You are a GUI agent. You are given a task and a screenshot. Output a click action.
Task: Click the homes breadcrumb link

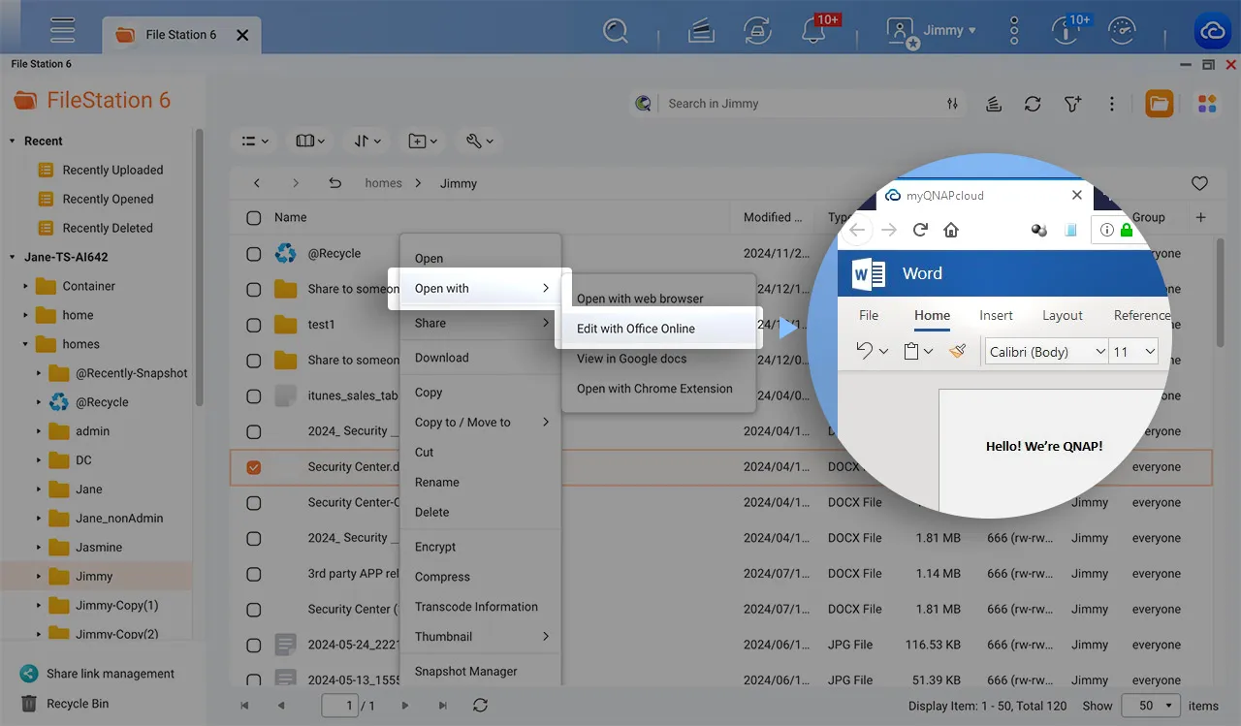coord(383,183)
